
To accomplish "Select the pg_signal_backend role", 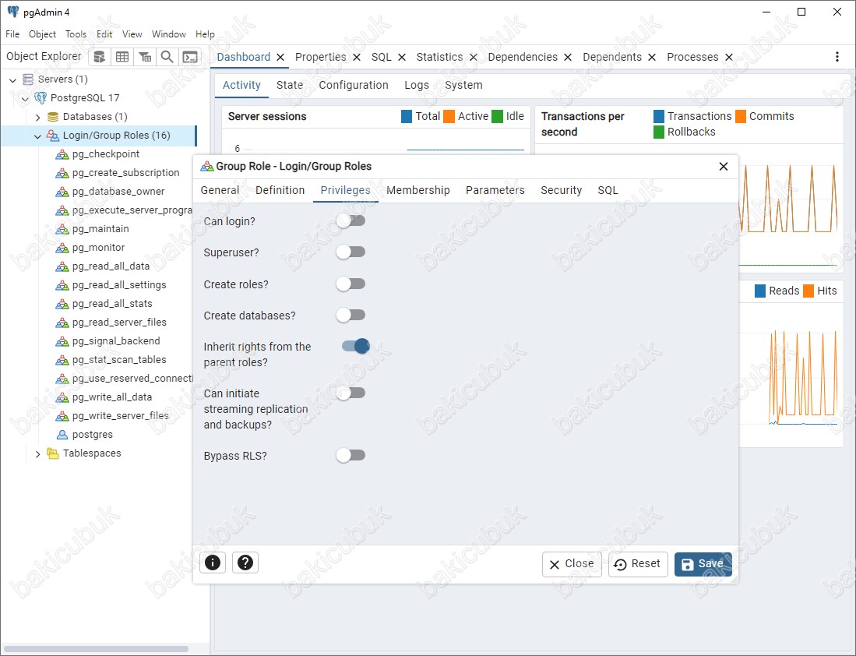I will pos(116,341).
